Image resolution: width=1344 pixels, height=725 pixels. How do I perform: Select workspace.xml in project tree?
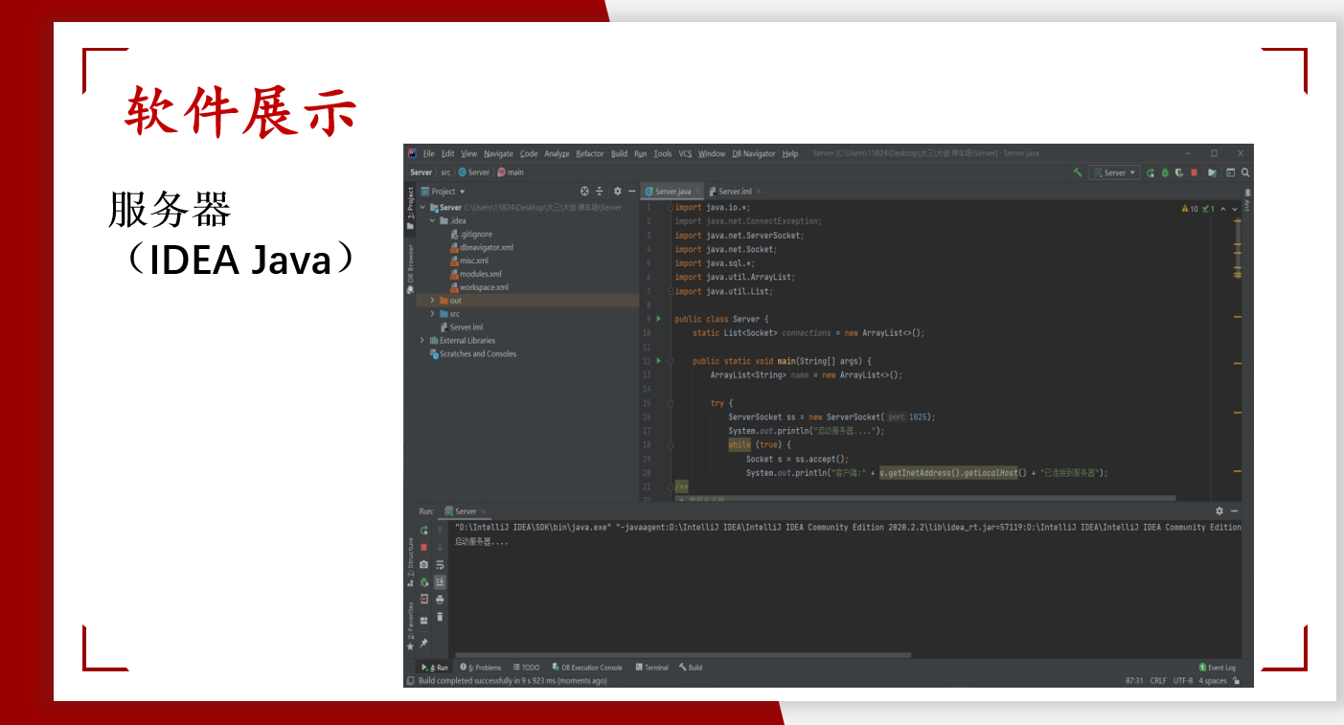click(x=478, y=287)
